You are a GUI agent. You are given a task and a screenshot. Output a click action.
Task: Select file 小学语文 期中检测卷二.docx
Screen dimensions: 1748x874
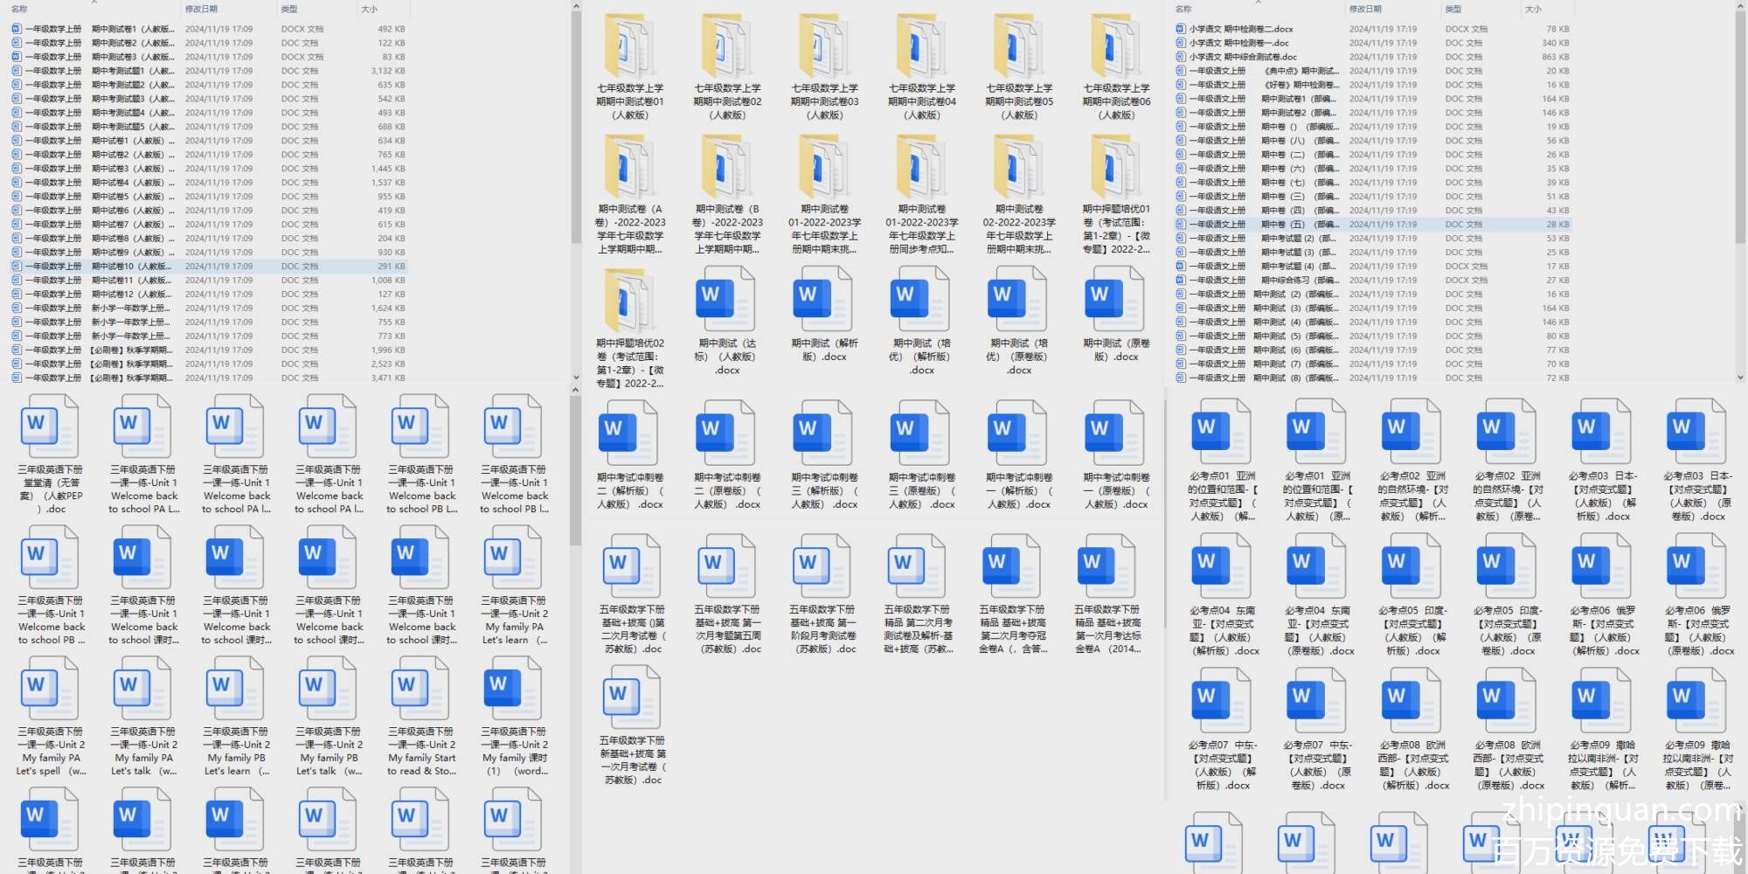click(1240, 29)
